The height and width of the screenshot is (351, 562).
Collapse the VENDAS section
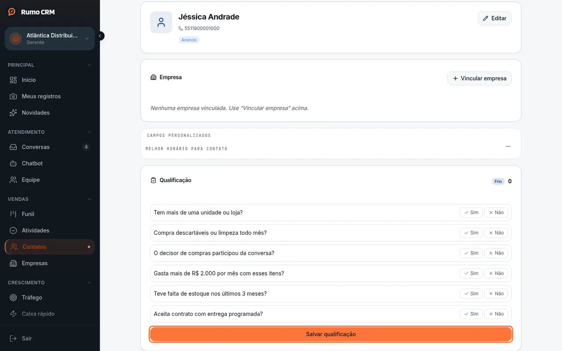coord(90,199)
